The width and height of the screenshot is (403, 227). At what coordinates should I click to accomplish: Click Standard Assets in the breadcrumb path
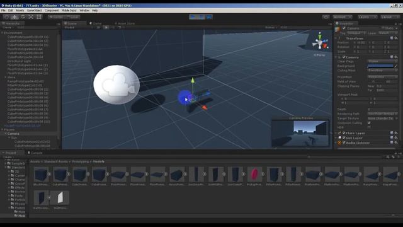pyautogui.click(x=56, y=161)
